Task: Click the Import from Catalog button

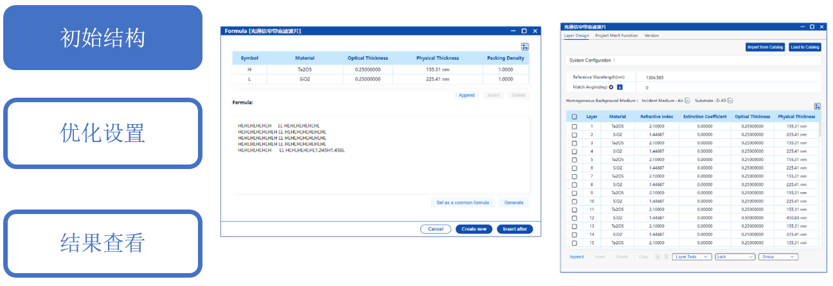Action: pos(764,47)
